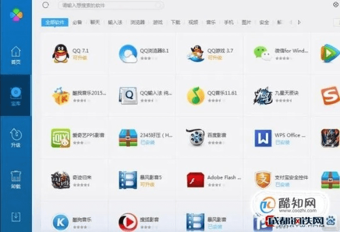Select the 图片 category tab
The height and width of the screenshot is (232, 340).
pyautogui.click(x=247, y=22)
